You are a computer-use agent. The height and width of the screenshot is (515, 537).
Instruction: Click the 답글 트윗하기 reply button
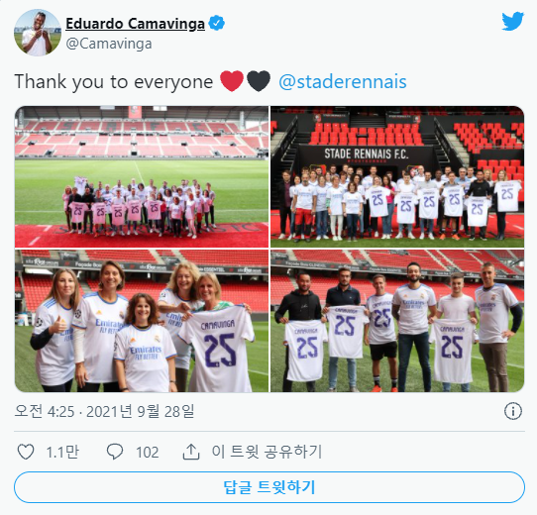coord(269,487)
